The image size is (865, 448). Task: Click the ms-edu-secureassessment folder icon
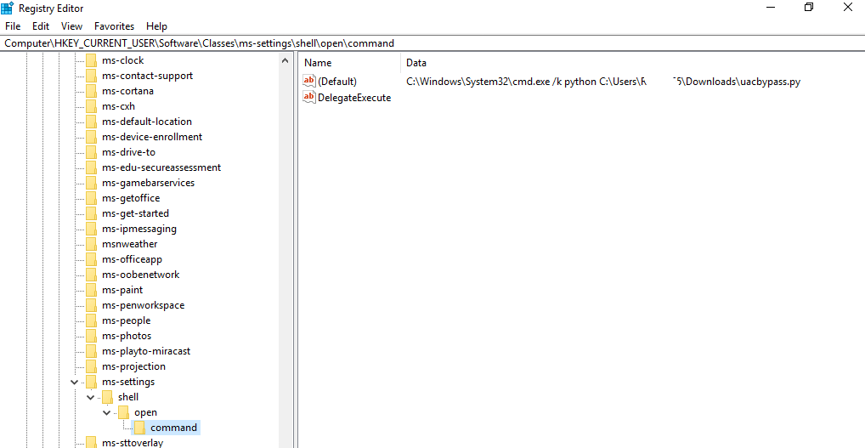(91, 167)
